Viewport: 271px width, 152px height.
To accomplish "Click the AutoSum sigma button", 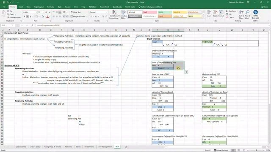I will [231, 11].
